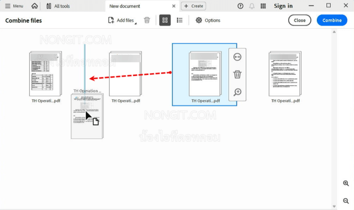Click the blue Combine button
The image size is (354, 210).
(x=332, y=20)
